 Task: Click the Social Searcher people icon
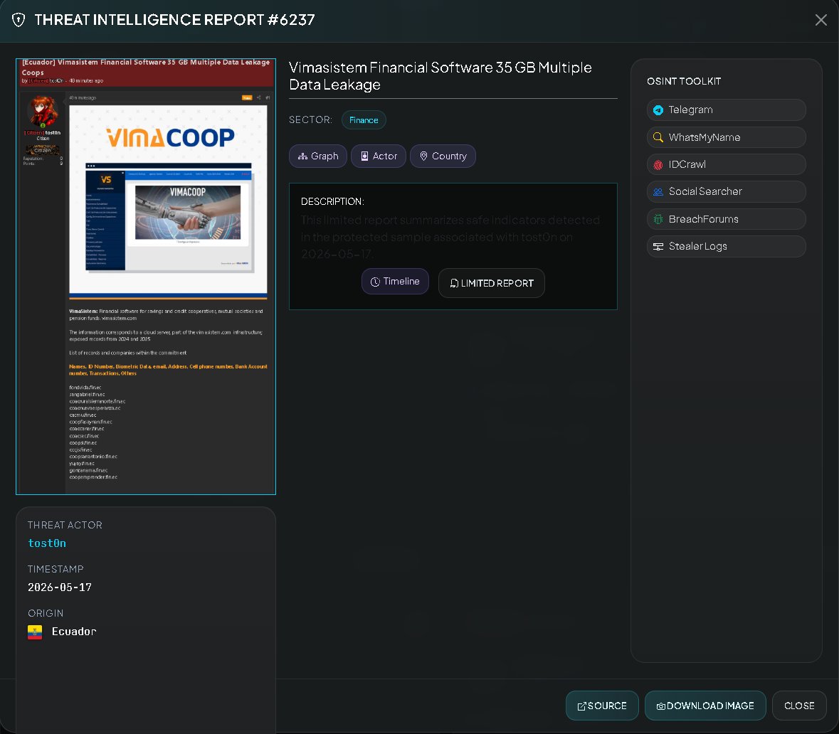click(x=658, y=191)
